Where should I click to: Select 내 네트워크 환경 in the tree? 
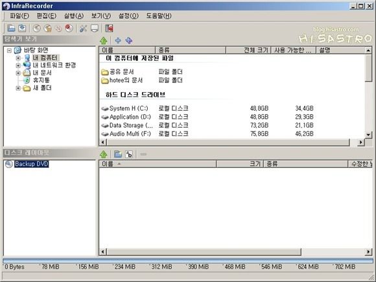54,65
